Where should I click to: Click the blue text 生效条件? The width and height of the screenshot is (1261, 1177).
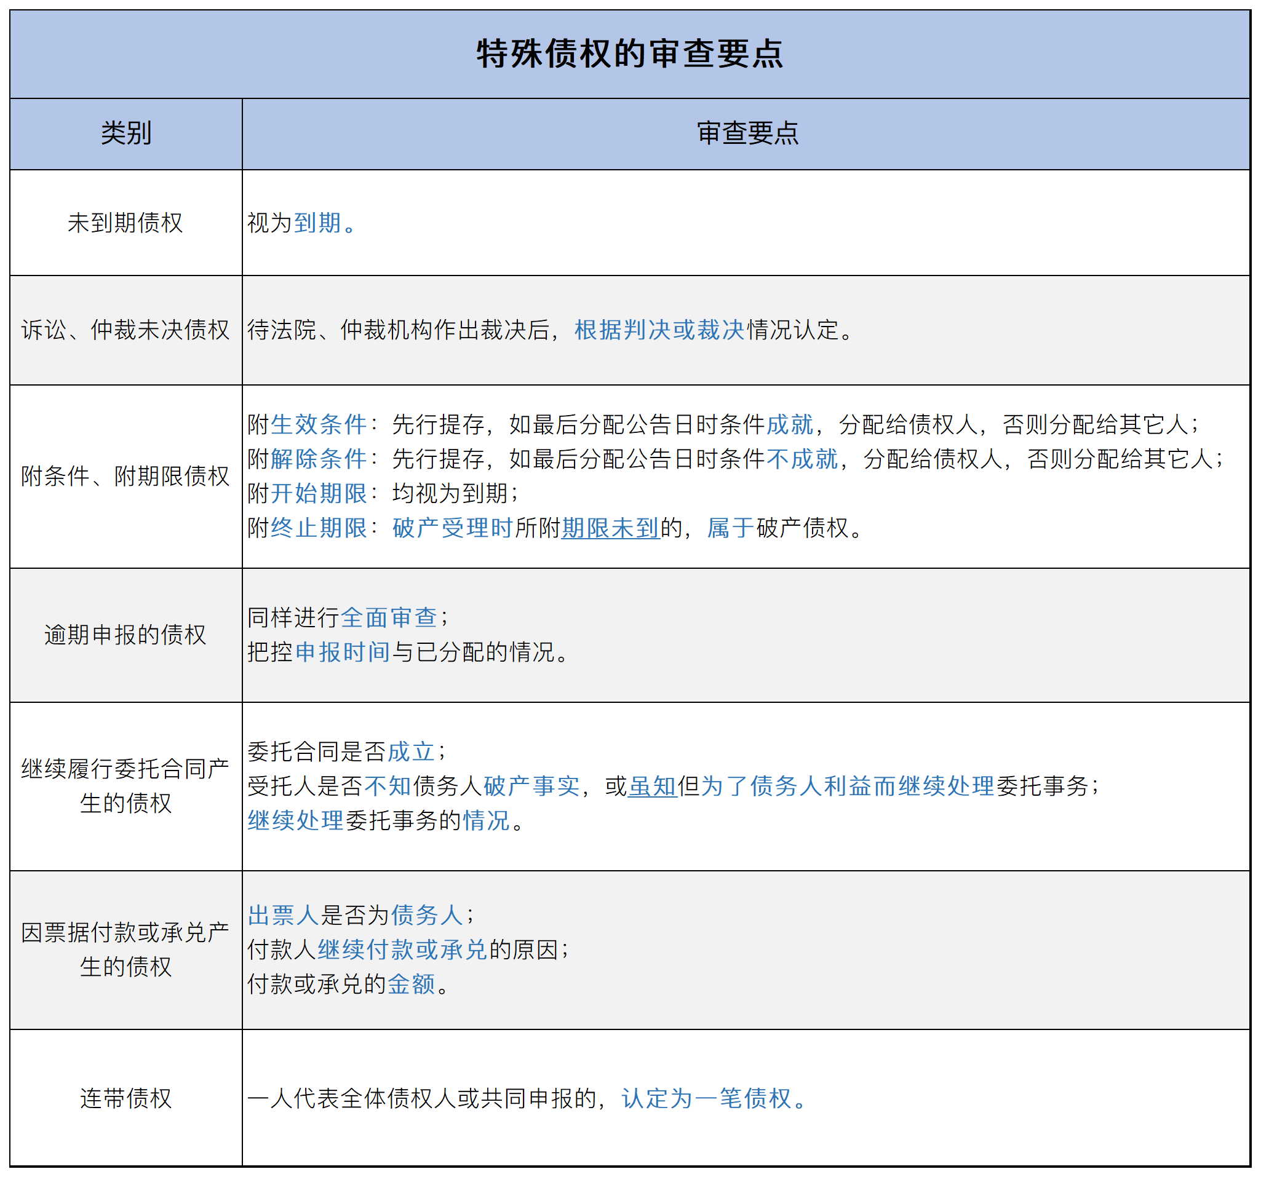pos(320,422)
